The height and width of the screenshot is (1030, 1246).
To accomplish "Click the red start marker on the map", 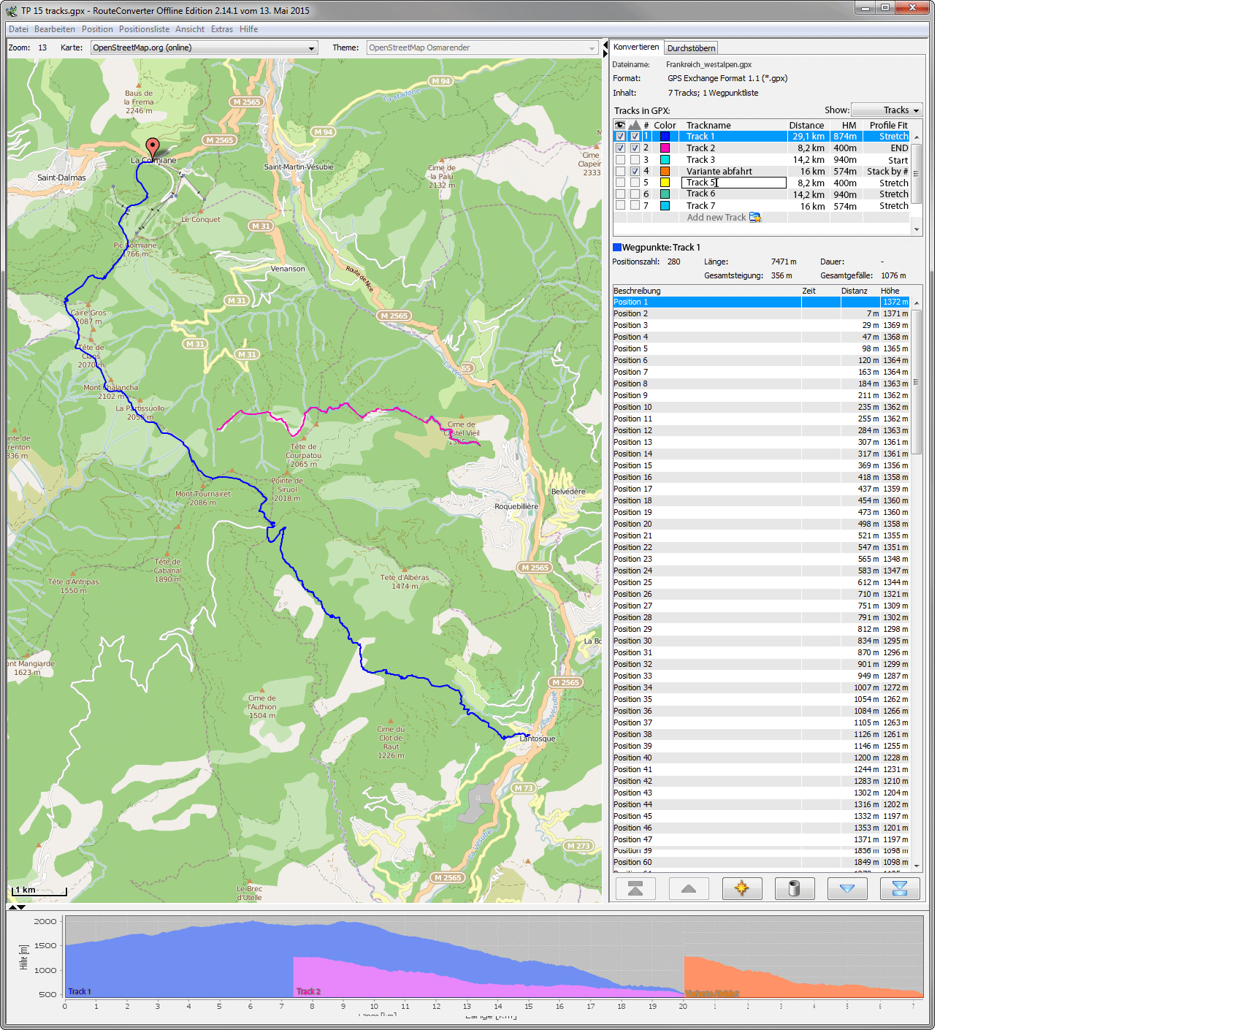I will (x=152, y=147).
